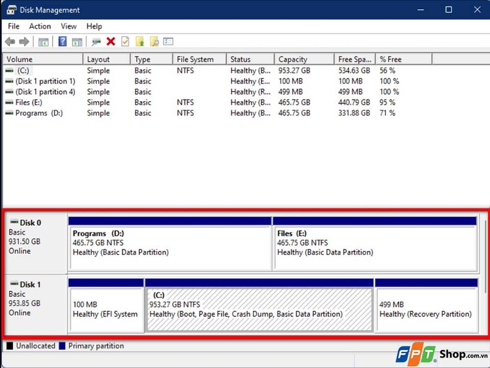490x368 pixels.
Task: Sort by the Capacity column header
Action: pos(304,59)
